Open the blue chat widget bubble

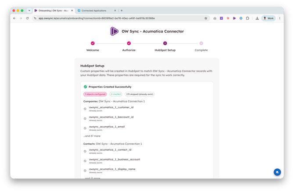277,172
